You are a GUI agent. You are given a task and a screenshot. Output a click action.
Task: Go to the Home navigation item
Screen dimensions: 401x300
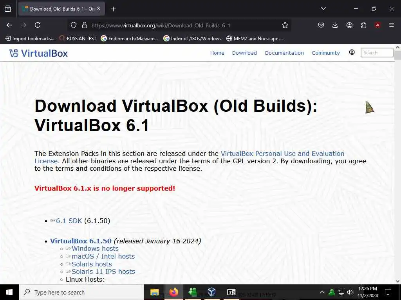coord(217,53)
